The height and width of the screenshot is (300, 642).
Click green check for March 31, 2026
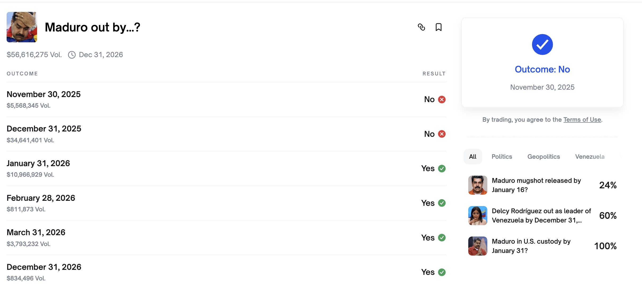pyautogui.click(x=442, y=238)
